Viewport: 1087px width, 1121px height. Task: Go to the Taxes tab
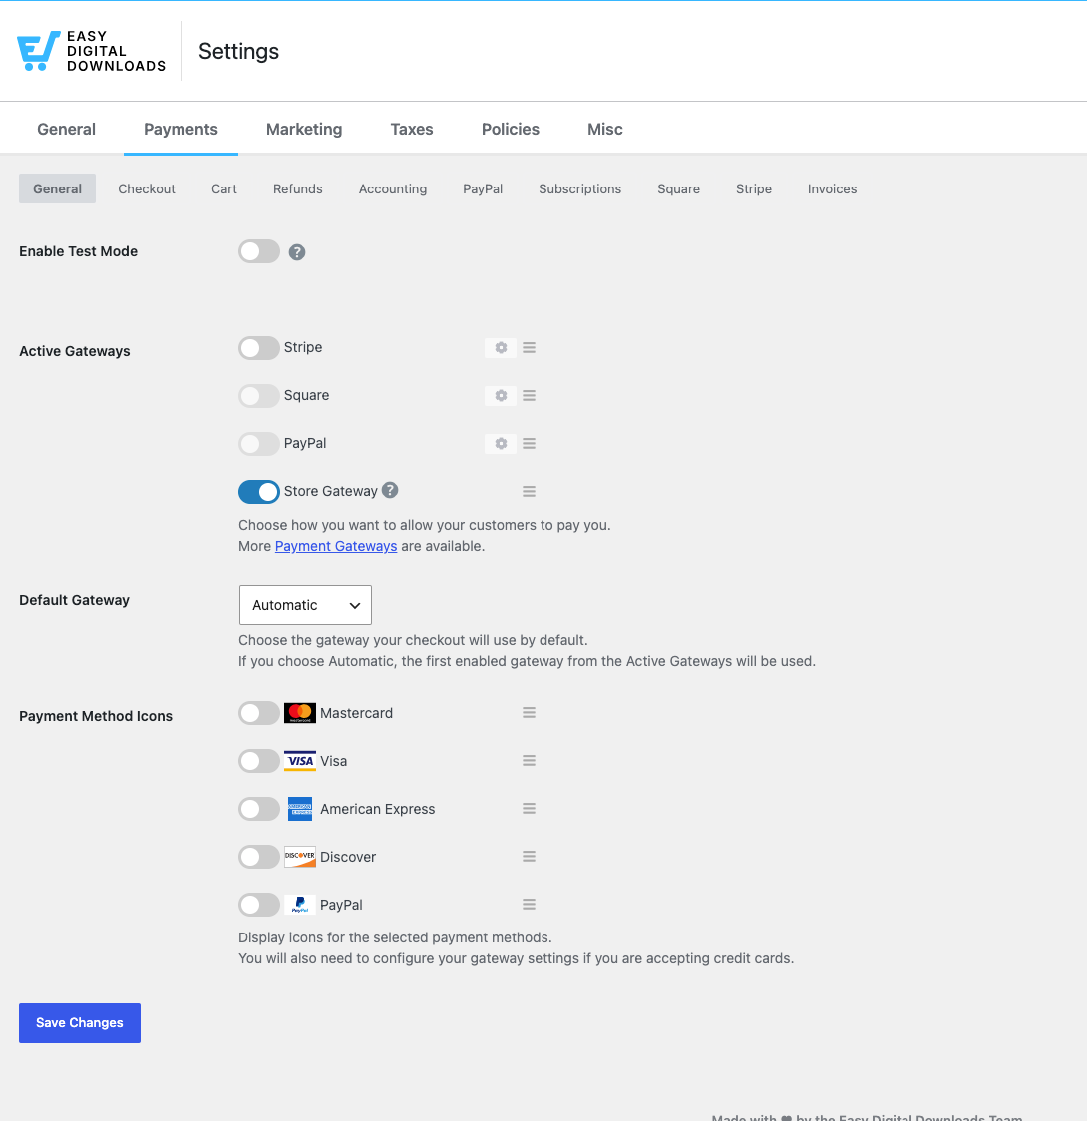[412, 129]
